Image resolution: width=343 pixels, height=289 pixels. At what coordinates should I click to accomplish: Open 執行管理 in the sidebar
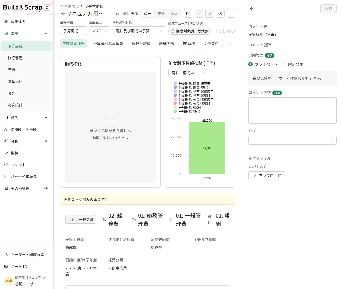pyautogui.click(x=27, y=58)
